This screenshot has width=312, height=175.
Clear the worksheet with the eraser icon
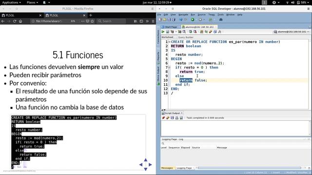point(211,32)
